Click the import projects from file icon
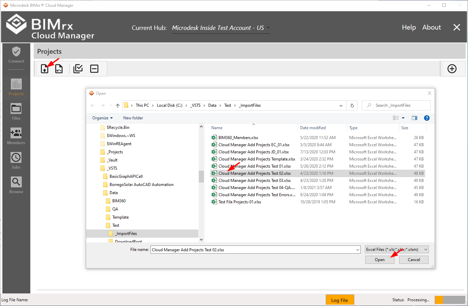The height and width of the screenshot is (306, 468). point(45,69)
